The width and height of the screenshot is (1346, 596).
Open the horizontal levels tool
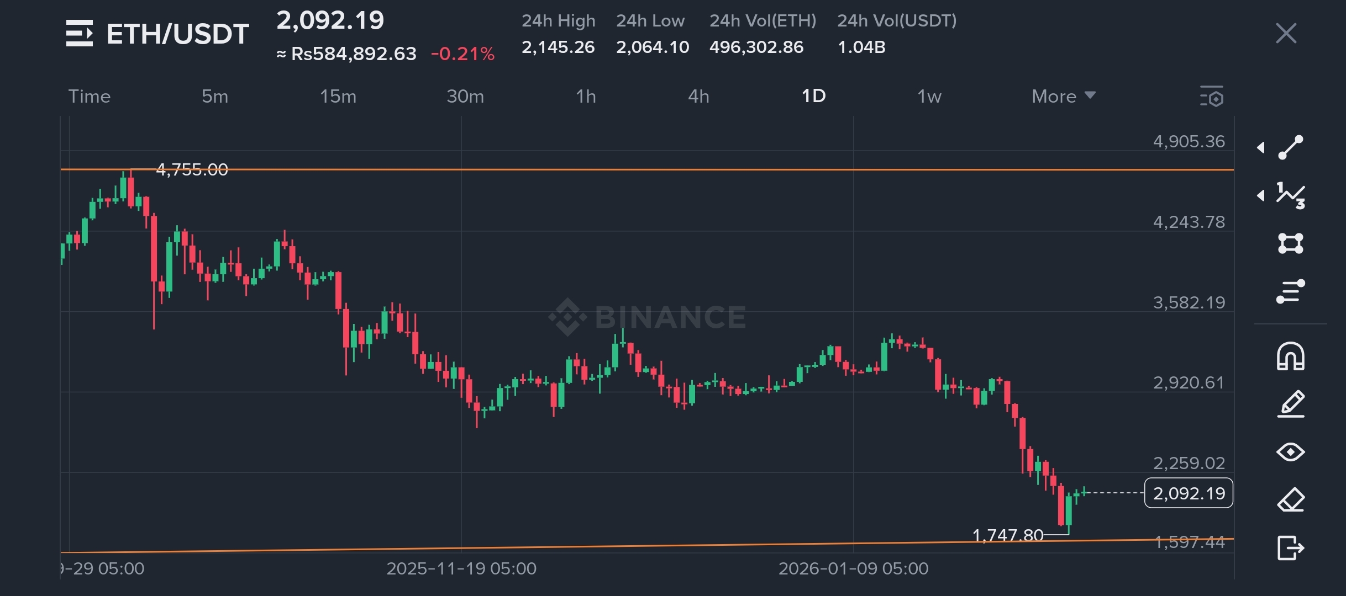pyautogui.click(x=1291, y=291)
